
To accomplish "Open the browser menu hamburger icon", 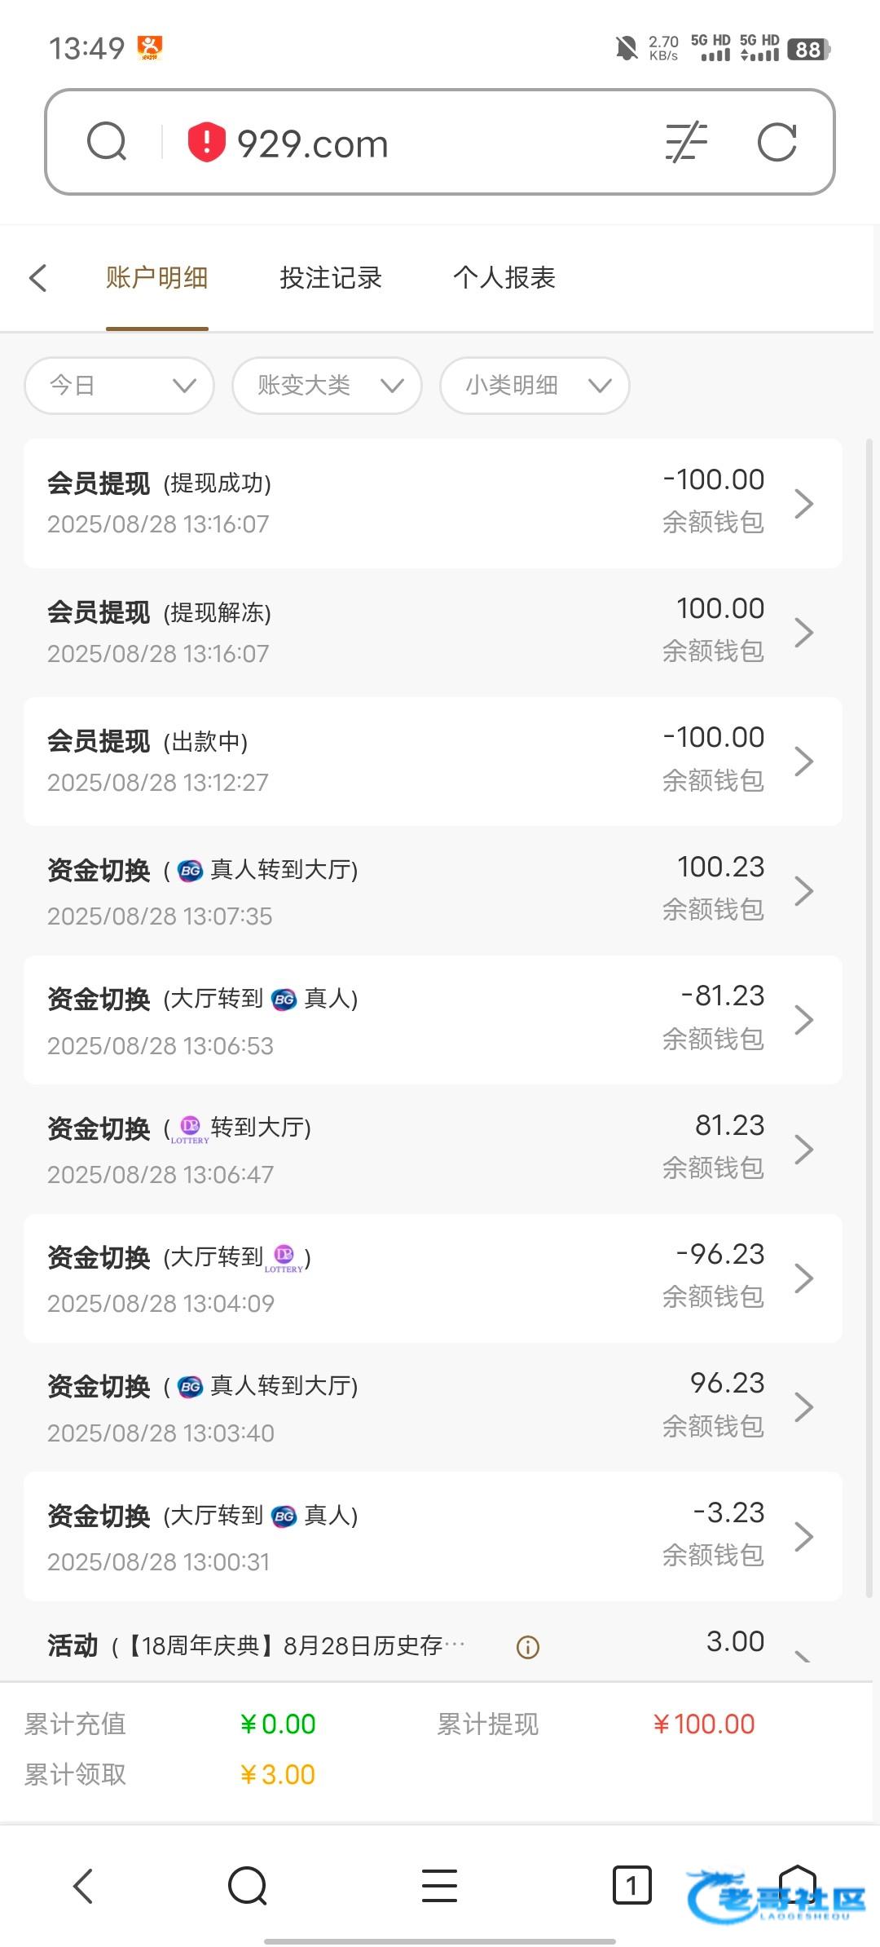I will tap(439, 1886).
